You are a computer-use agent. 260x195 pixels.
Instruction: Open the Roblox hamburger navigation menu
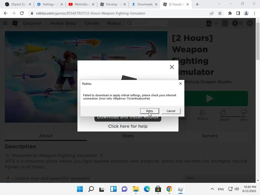tap(5, 23)
